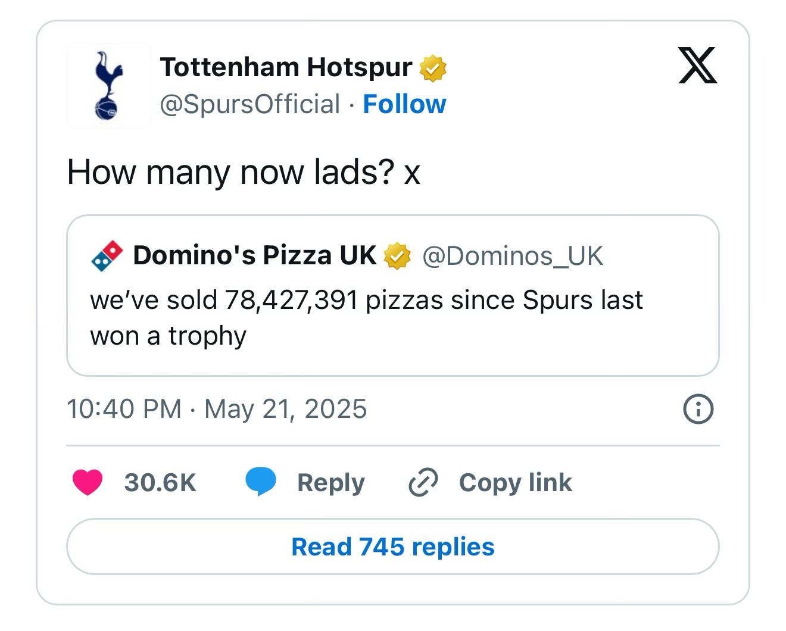Click the Domino's gold verified badge
Viewport: 786px width, 631px height.
click(x=397, y=256)
